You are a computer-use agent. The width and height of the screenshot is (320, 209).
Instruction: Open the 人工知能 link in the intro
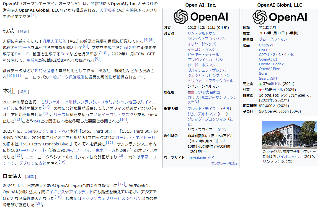pos(107,10)
